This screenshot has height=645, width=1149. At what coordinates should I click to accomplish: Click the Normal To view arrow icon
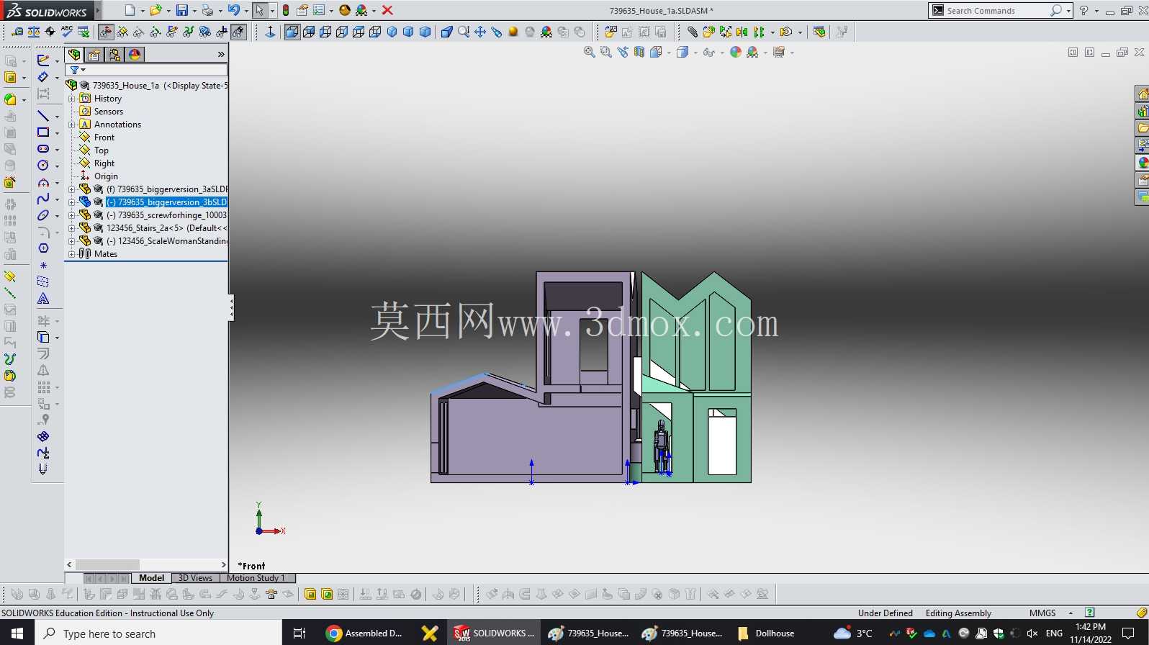click(270, 32)
